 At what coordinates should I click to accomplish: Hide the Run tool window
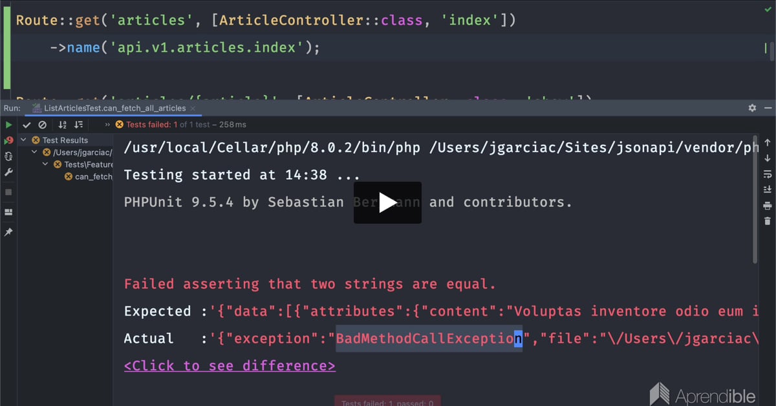coord(768,108)
